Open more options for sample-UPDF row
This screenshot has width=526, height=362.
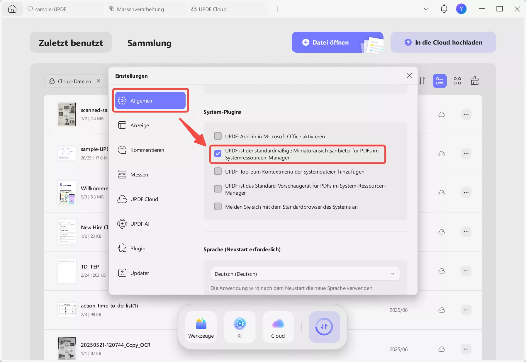pyautogui.click(x=466, y=153)
